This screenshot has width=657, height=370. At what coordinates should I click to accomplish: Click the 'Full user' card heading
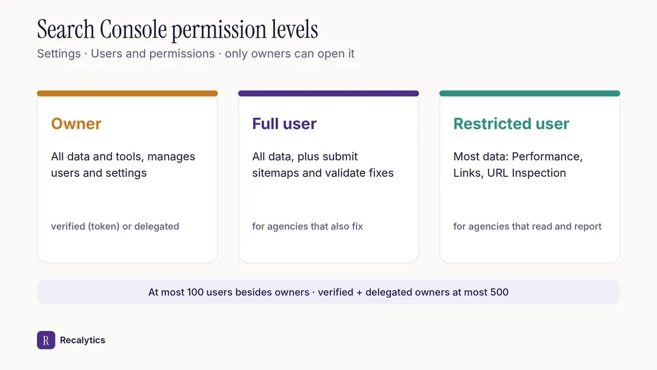(x=284, y=124)
